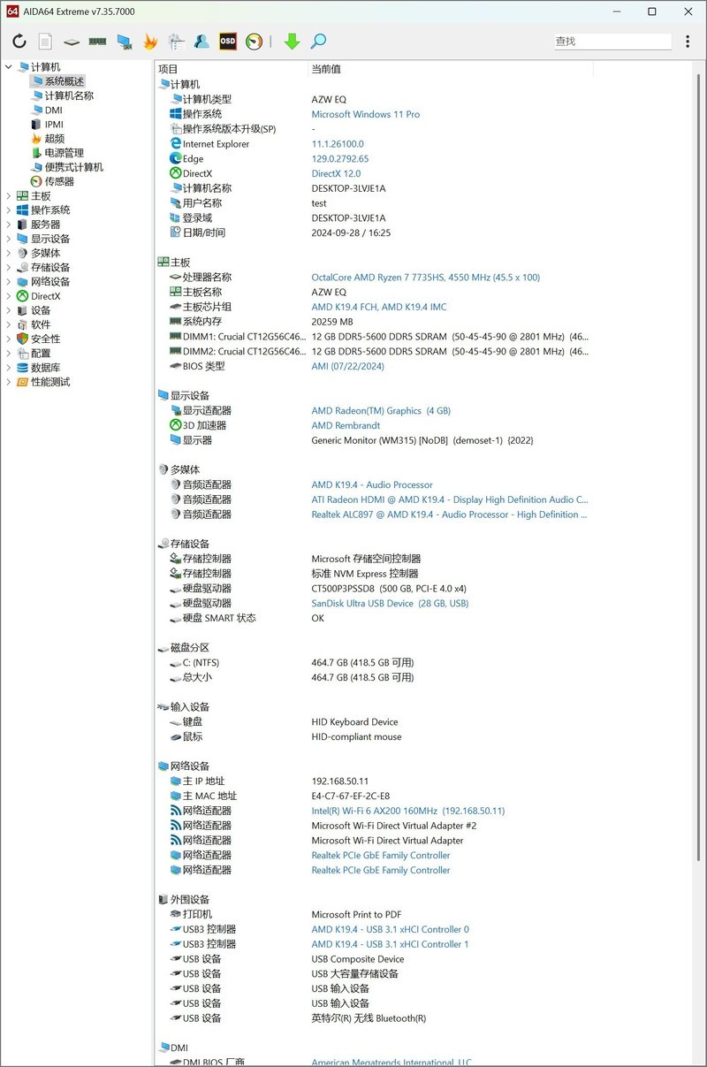Screen dimensions: 707x1067
Task: Select the 主 MAC 地址 row
Action: [x=373, y=796]
